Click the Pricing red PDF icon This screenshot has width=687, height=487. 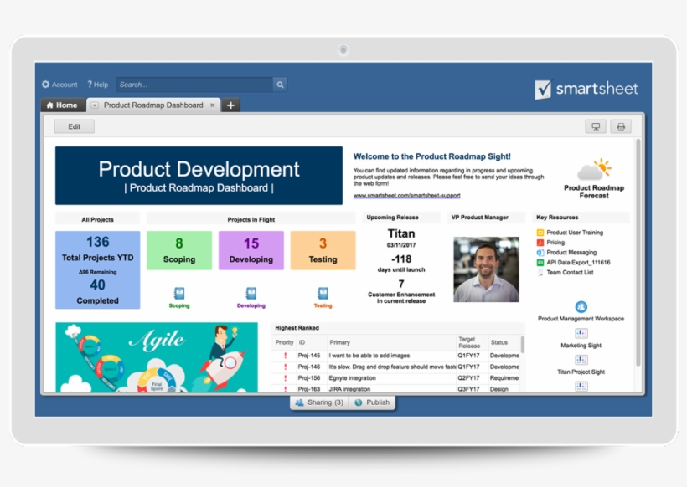(540, 243)
